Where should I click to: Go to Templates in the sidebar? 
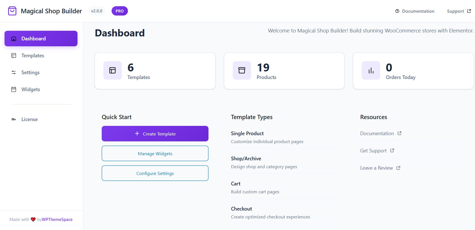click(33, 56)
